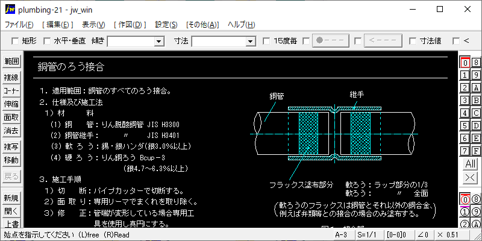Viewport: 482px width, 241px height.
Task: Click the A-3 paper size button
Action: click(x=343, y=235)
